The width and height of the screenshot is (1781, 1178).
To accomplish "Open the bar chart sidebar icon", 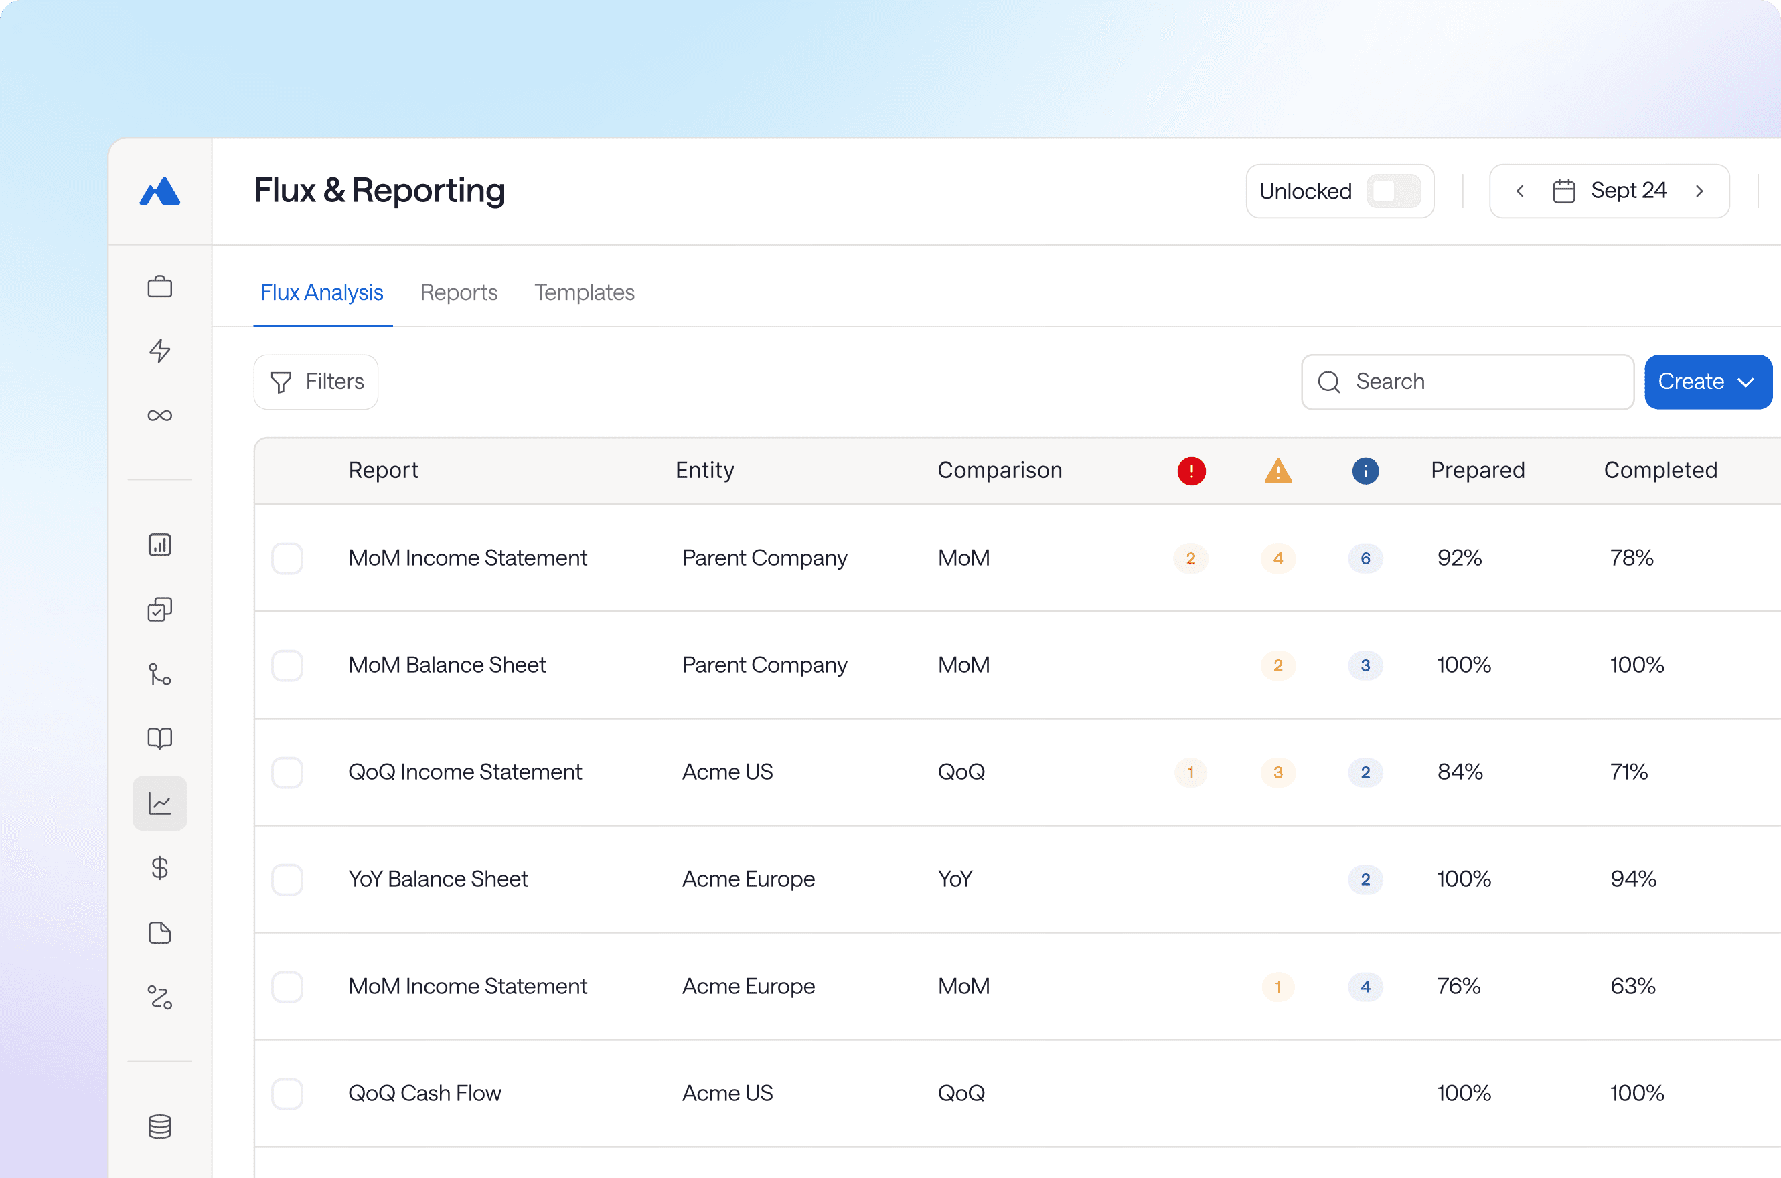I will 160,545.
